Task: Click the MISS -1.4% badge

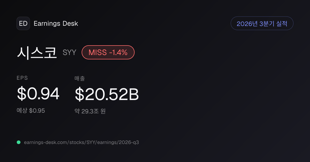Action: [108, 52]
